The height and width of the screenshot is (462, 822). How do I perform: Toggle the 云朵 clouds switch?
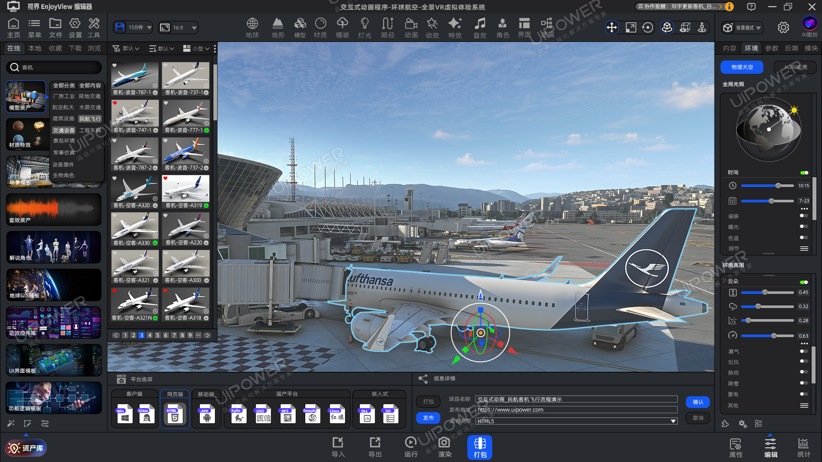click(x=804, y=282)
